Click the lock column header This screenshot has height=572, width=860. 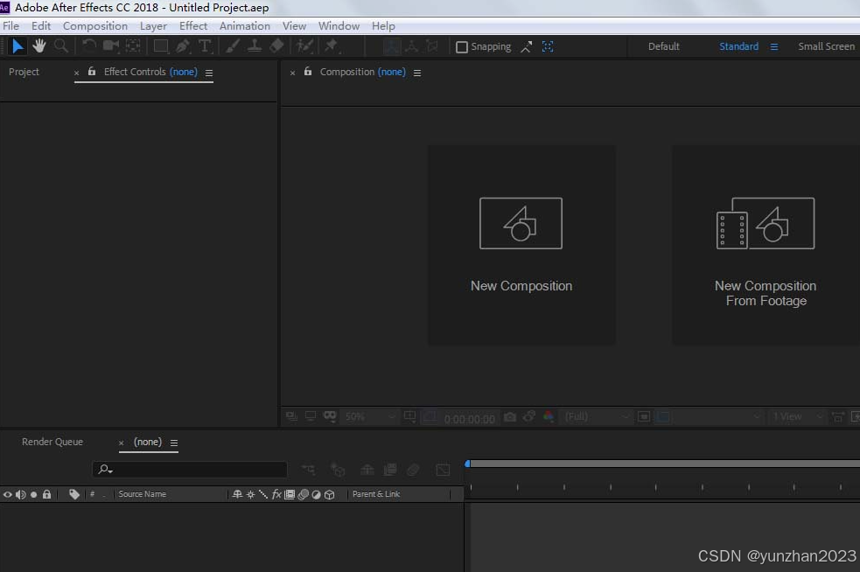coord(46,494)
